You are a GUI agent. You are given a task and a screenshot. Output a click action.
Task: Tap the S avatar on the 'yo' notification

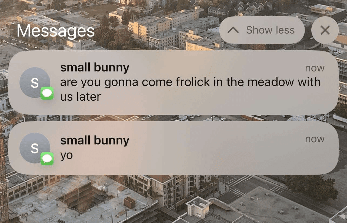(x=35, y=148)
